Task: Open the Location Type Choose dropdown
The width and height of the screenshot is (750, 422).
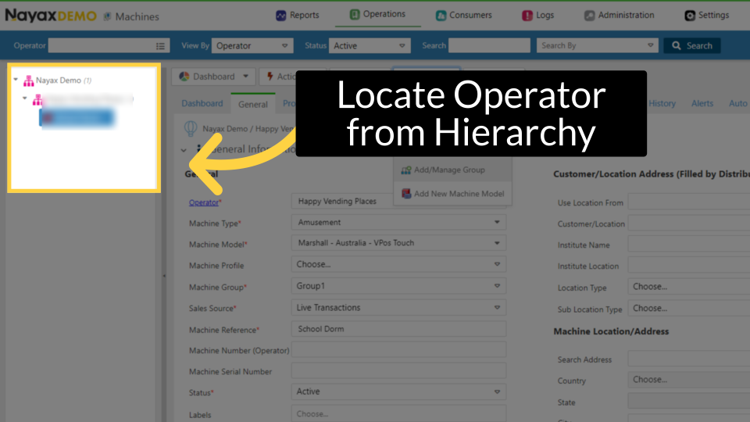Action: pos(689,287)
